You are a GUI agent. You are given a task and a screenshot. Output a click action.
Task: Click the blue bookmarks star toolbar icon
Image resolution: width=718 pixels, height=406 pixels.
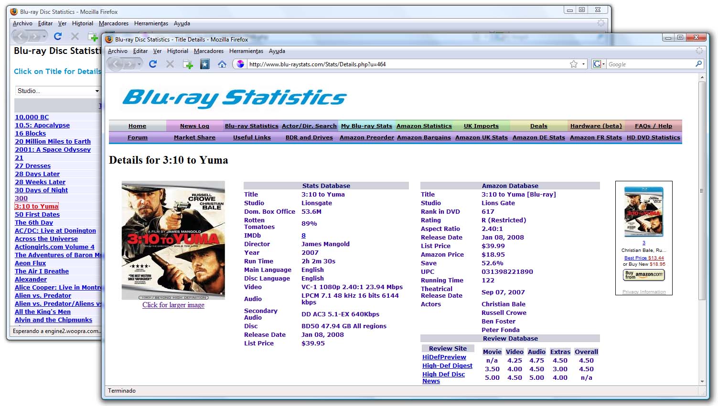(205, 64)
